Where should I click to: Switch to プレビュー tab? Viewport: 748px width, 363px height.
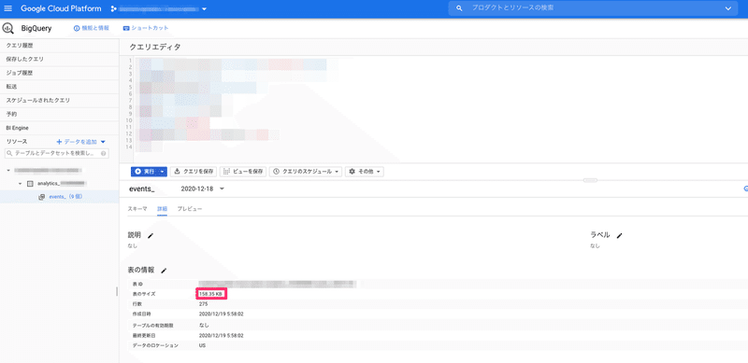190,209
